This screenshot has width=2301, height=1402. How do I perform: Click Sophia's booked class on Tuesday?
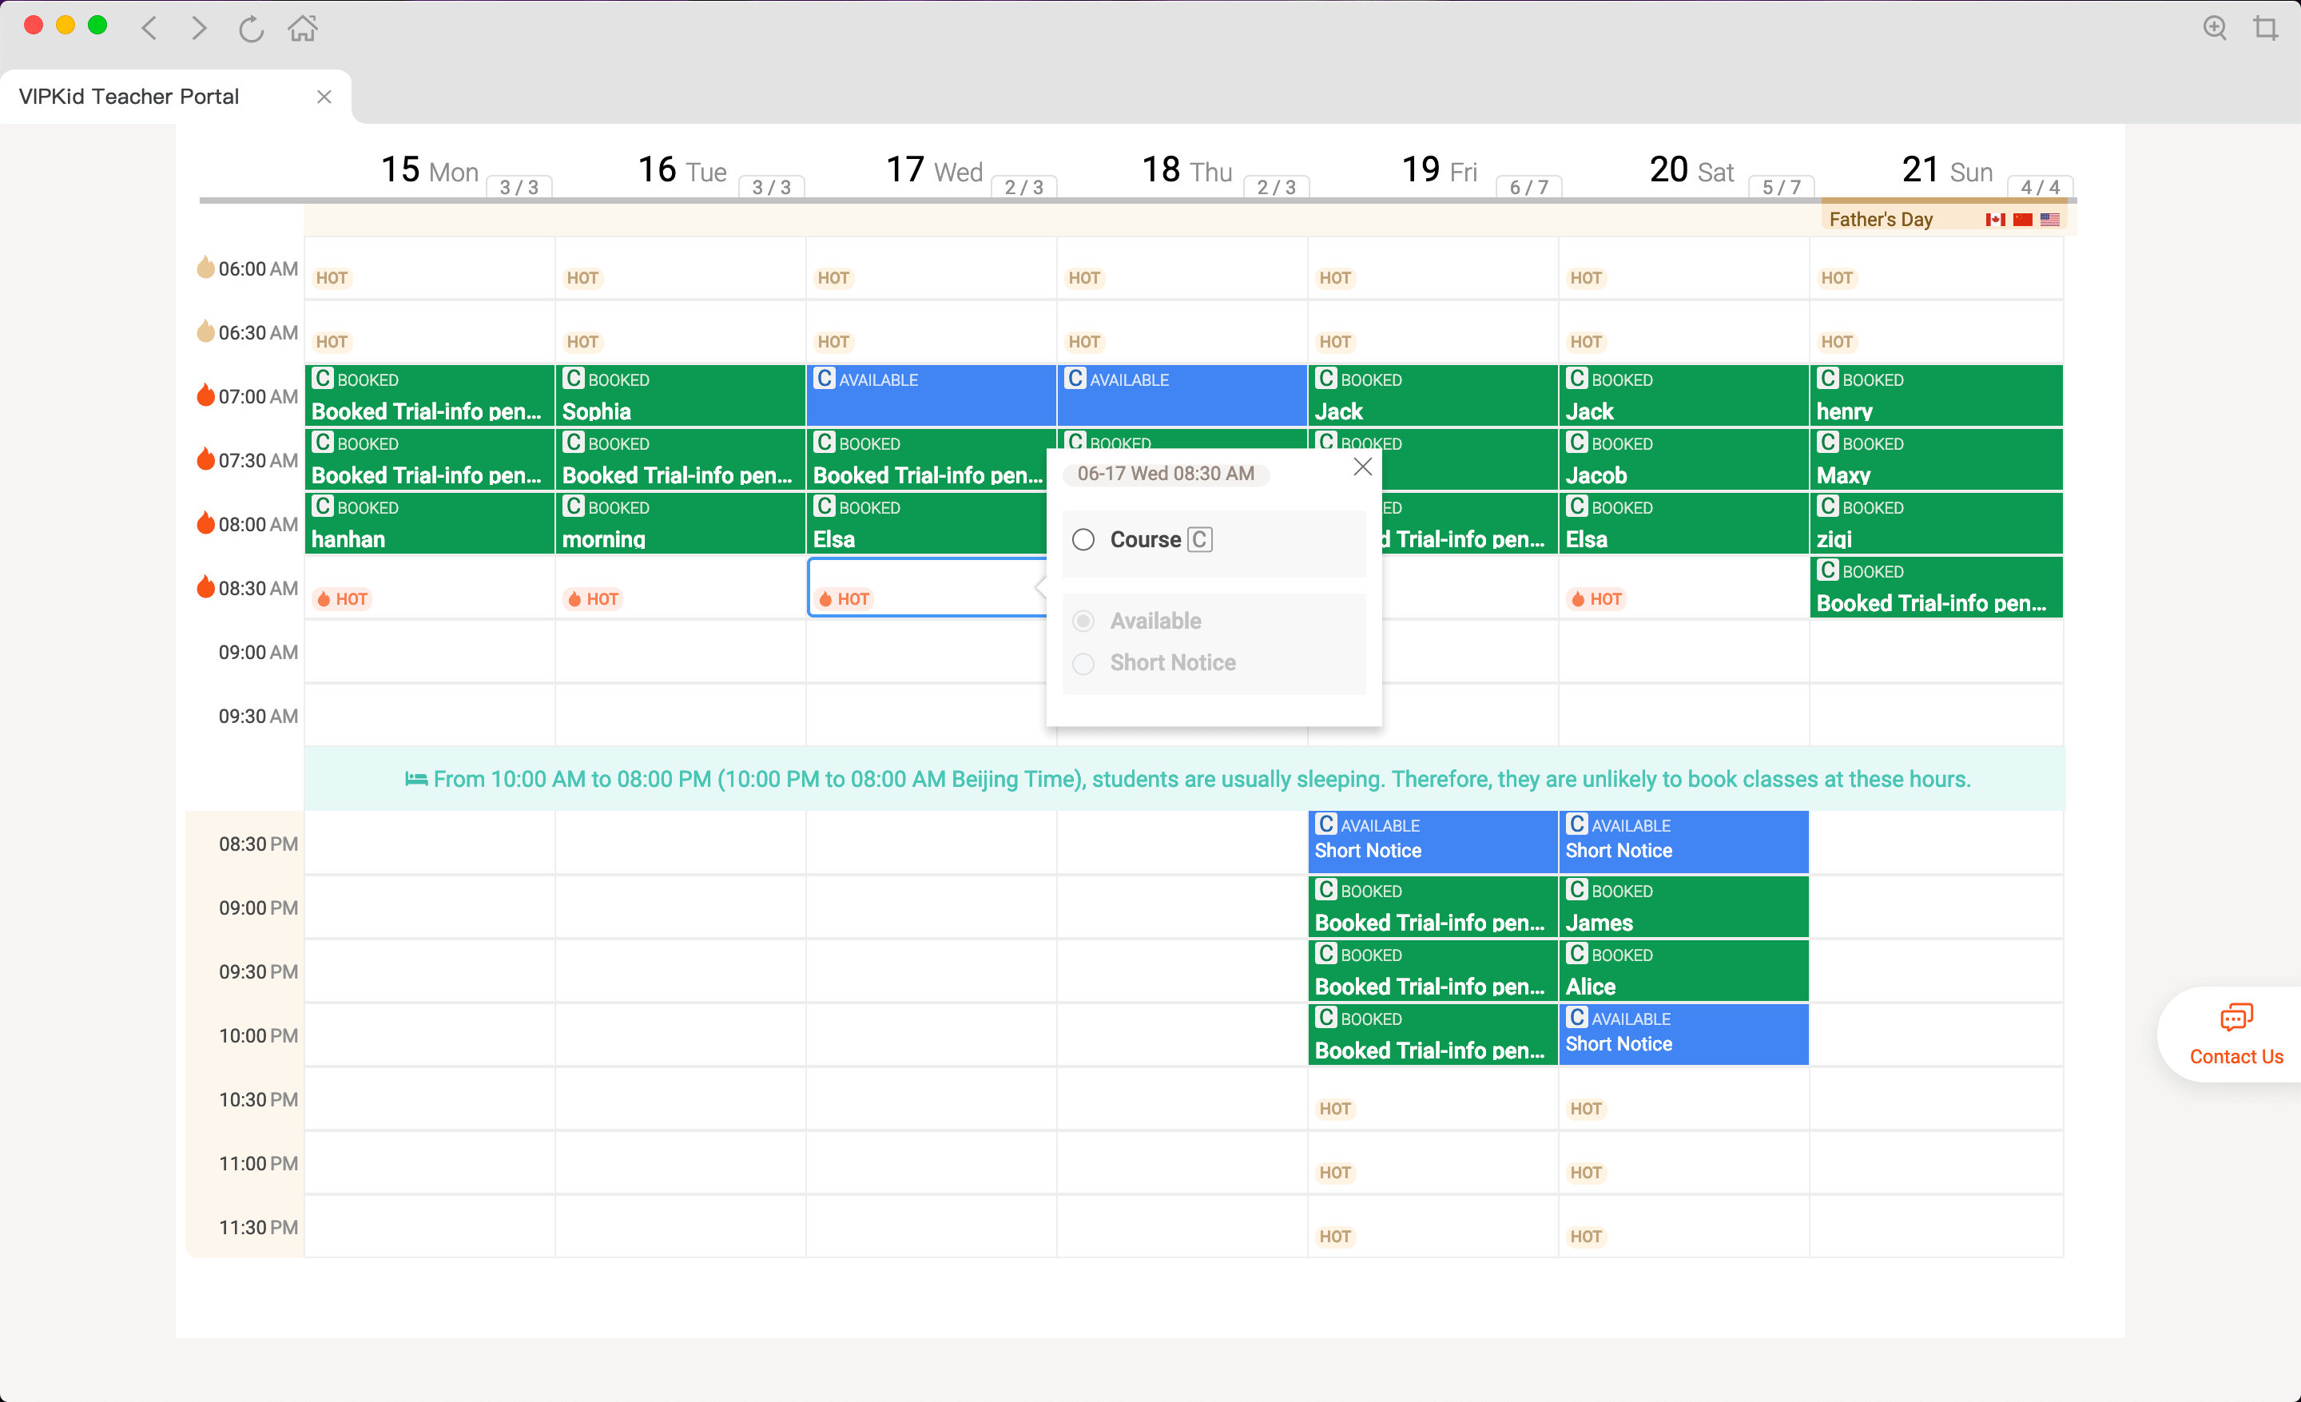coord(681,395)
